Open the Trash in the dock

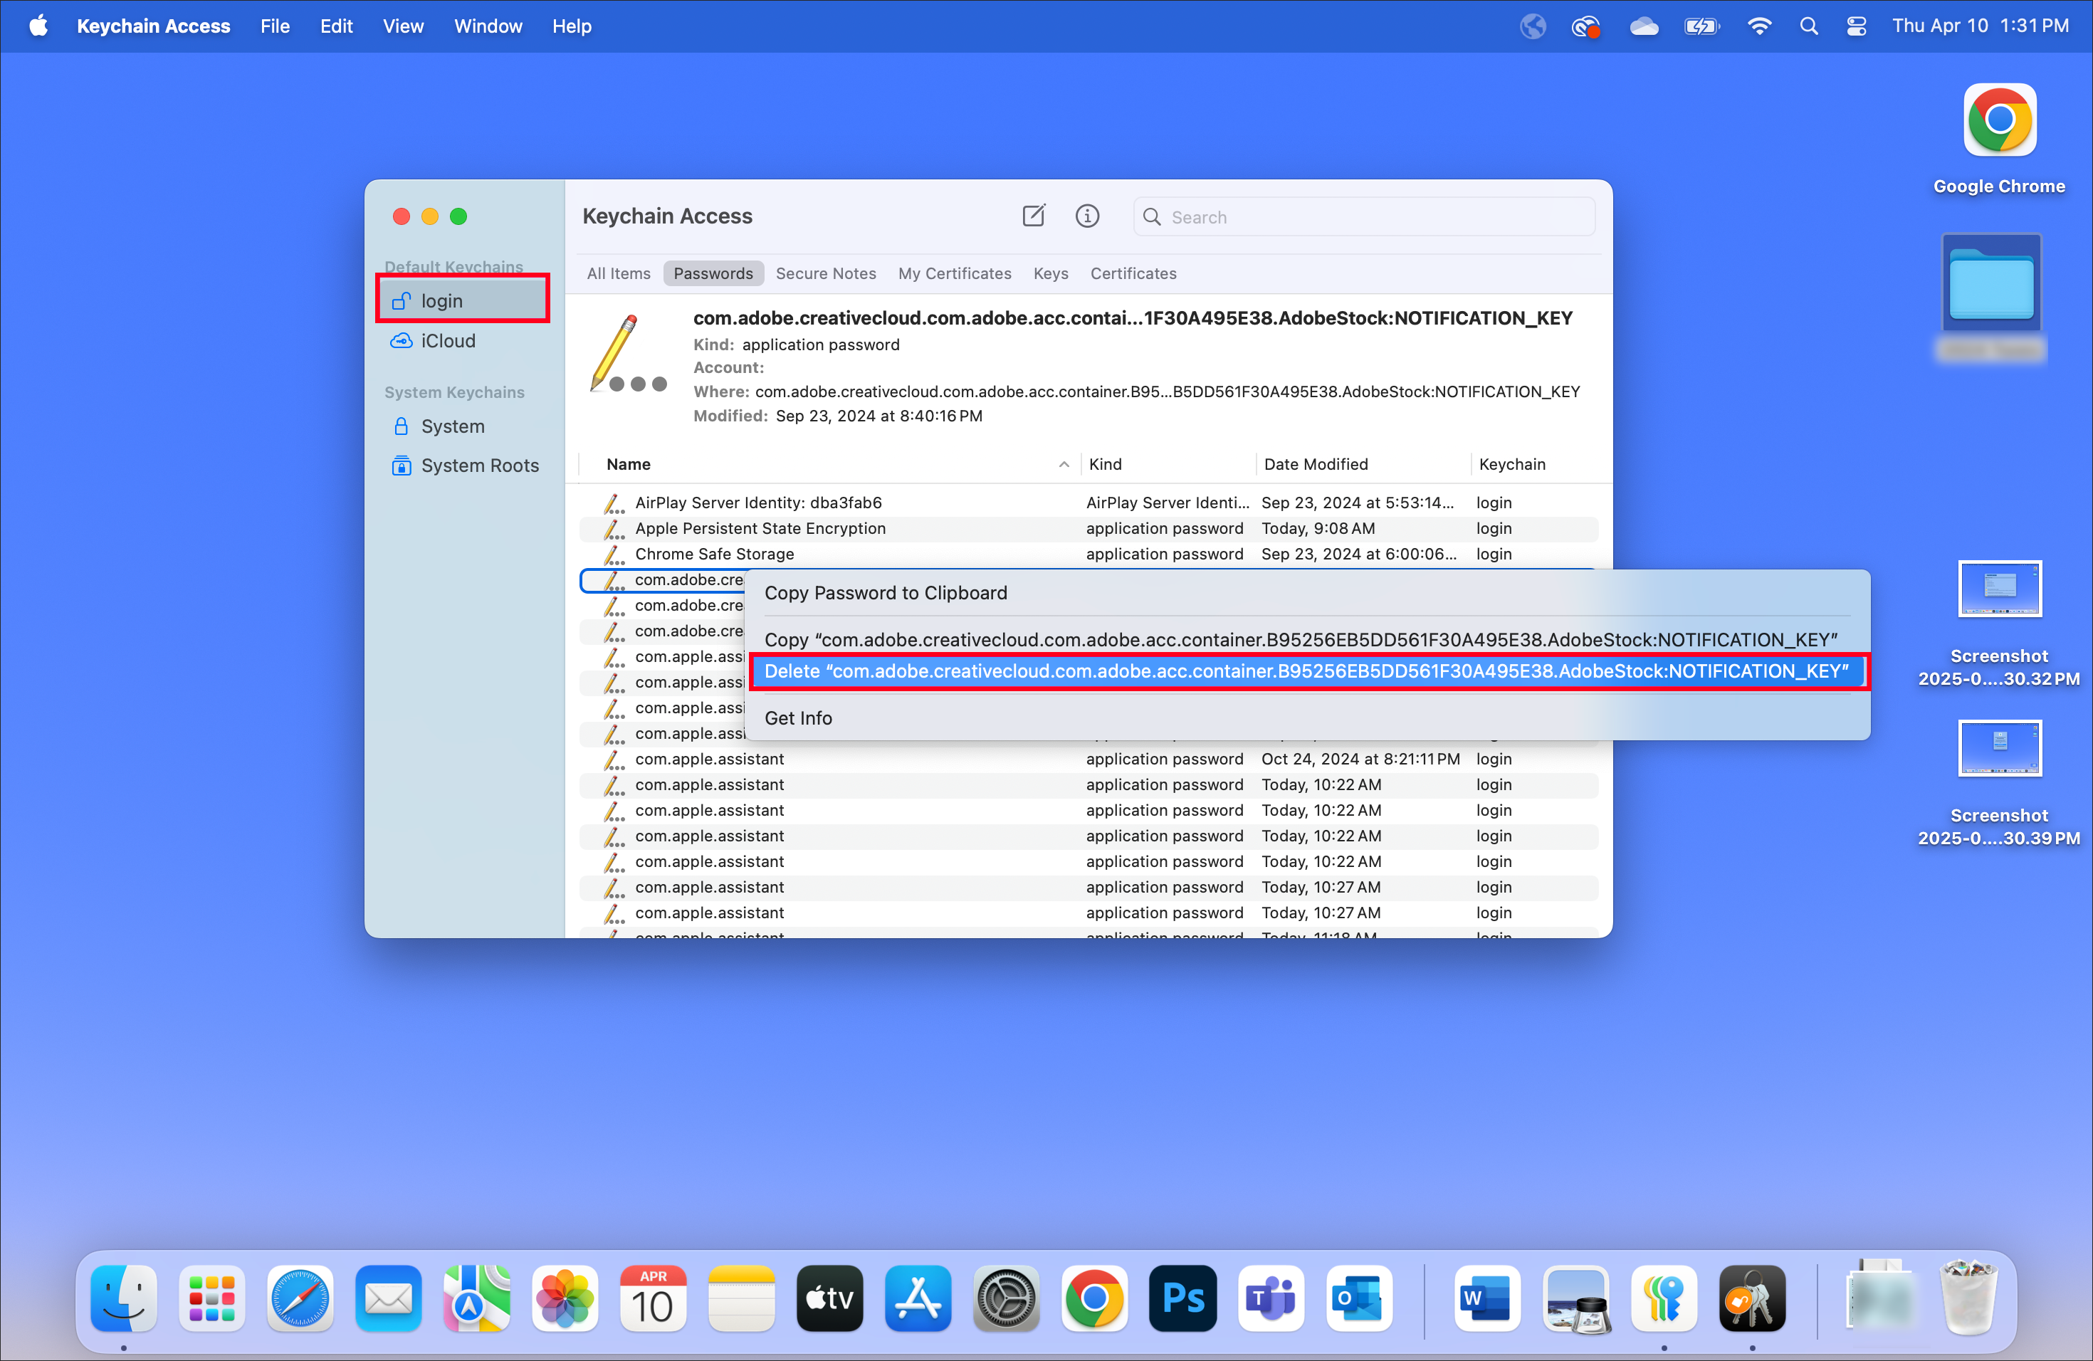1969,1298
